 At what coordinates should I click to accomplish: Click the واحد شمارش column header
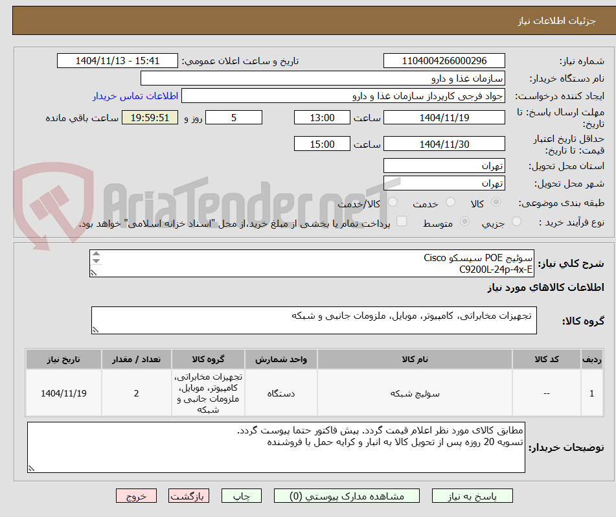[281, 360]
